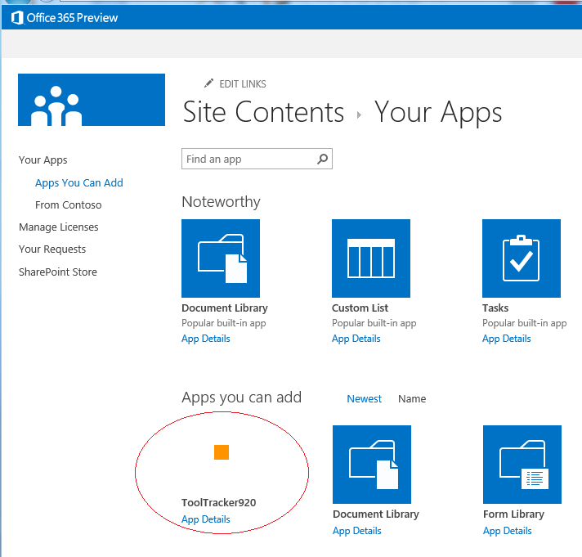Choose the Form Library app tile
Viewport: 582px width, 557px height.
coord(522,465)
